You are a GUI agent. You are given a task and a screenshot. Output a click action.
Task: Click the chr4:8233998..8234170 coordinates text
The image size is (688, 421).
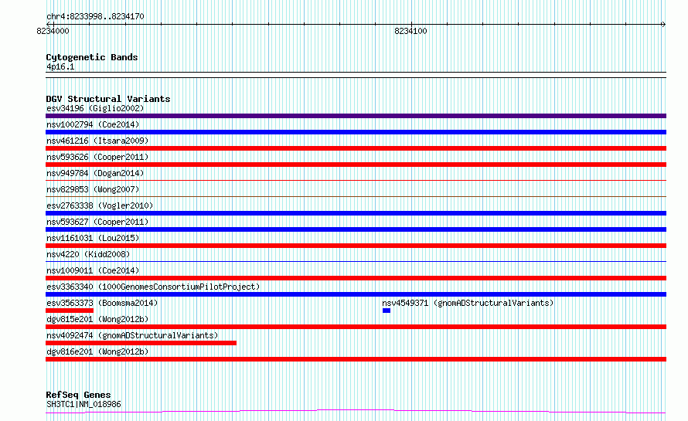point(95,17)
